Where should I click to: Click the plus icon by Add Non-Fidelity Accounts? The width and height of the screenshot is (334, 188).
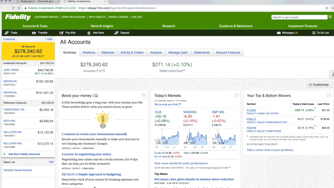point(5,154)
